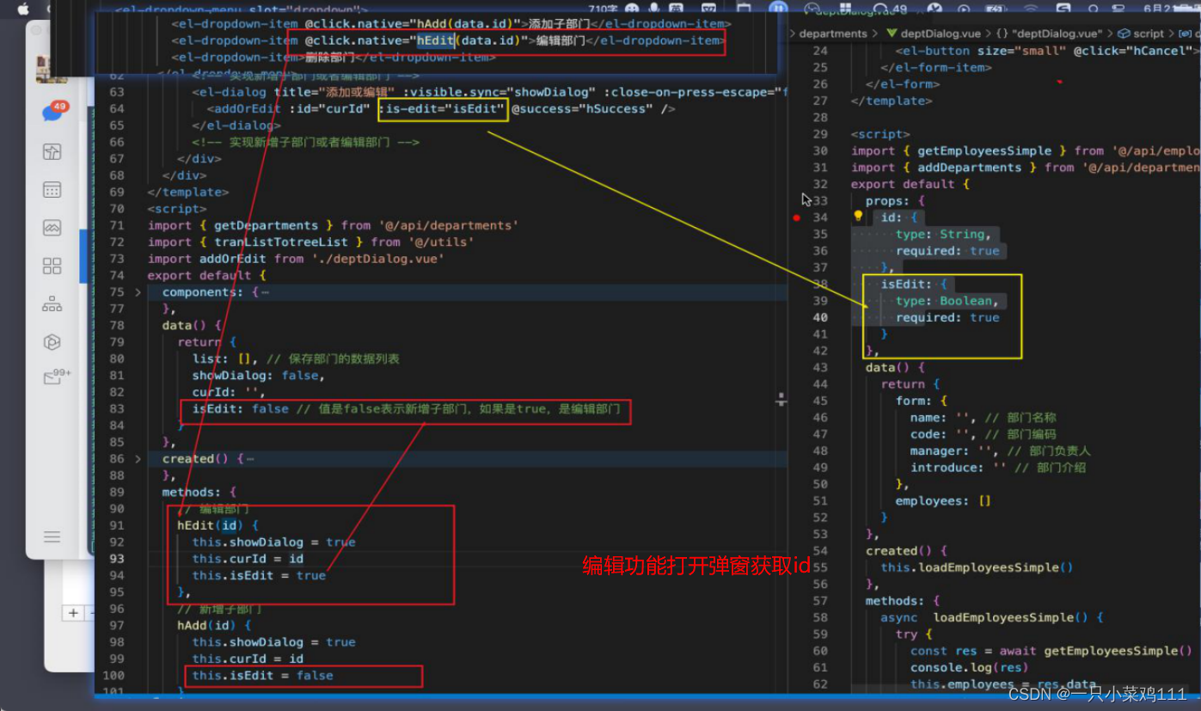
Task: Click editor split handle between panes
Action: point(781,399)
